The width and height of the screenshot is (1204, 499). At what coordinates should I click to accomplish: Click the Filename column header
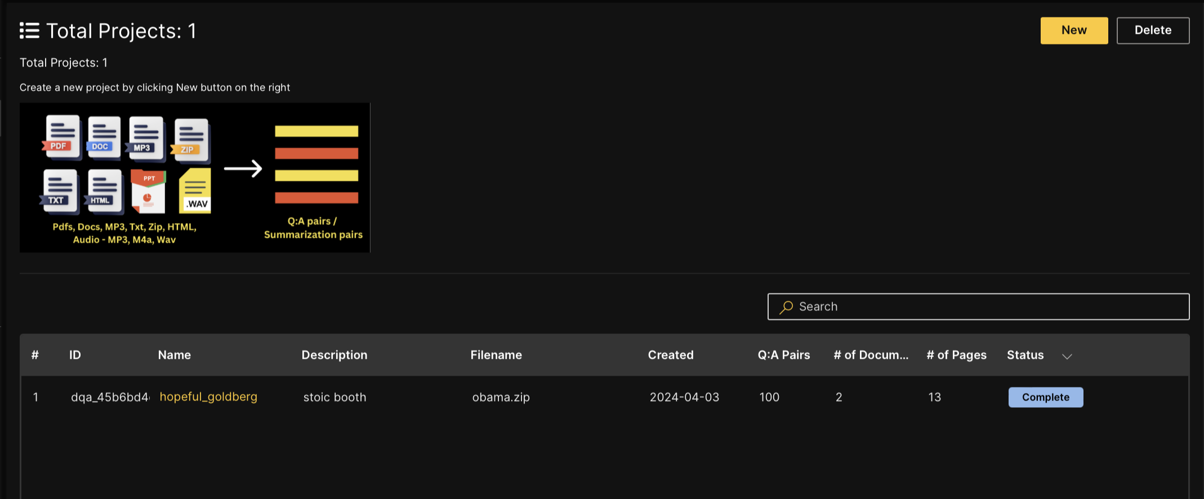[496, 355]
